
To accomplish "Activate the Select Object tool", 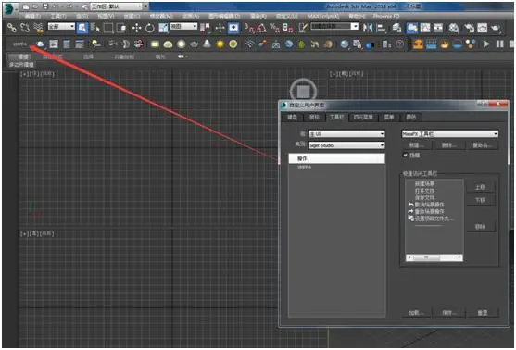I will click(x=82, y=28).
